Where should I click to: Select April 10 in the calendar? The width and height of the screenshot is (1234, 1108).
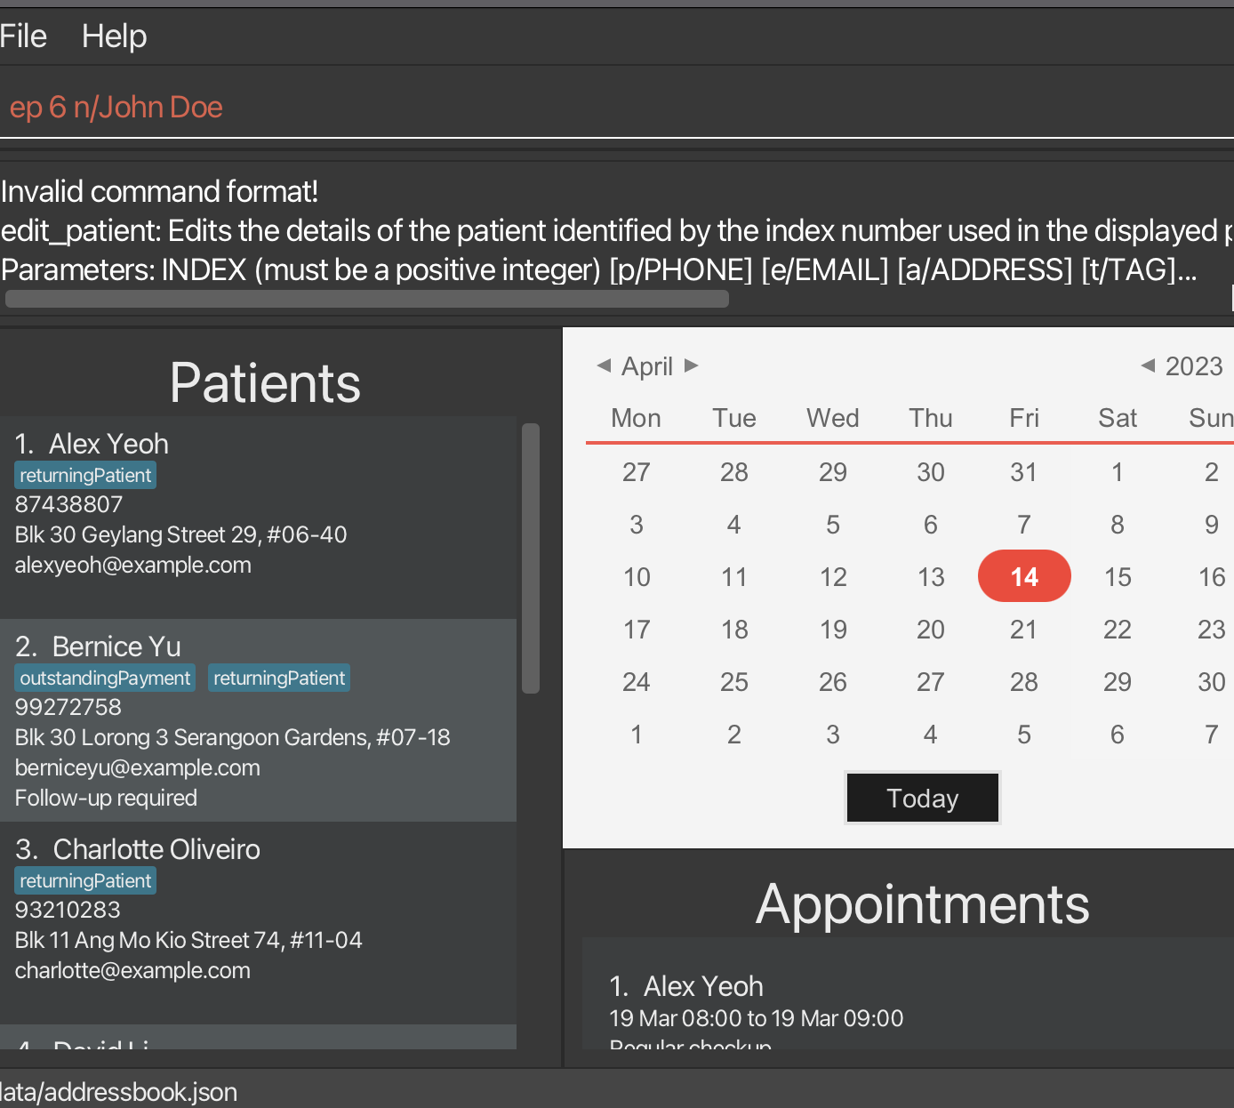pos(637,576)
